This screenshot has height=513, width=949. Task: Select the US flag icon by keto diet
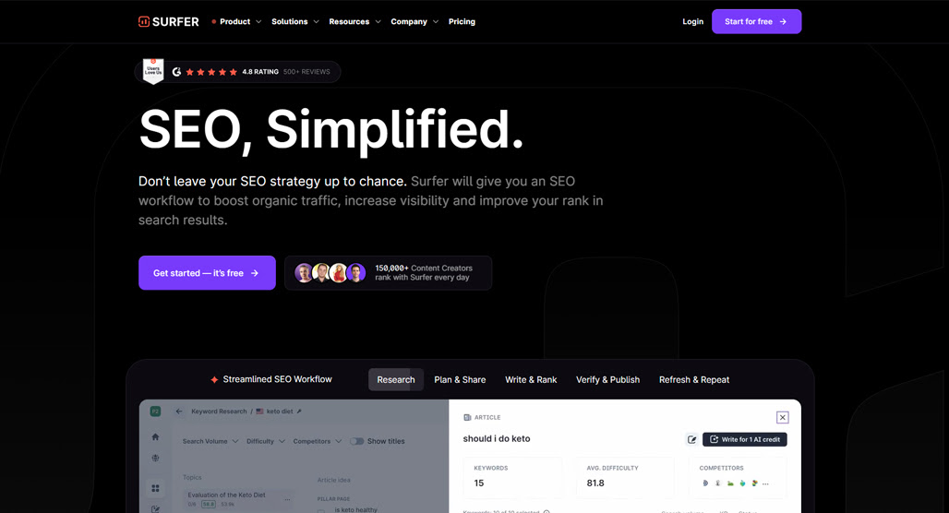(x=259, y=412)
